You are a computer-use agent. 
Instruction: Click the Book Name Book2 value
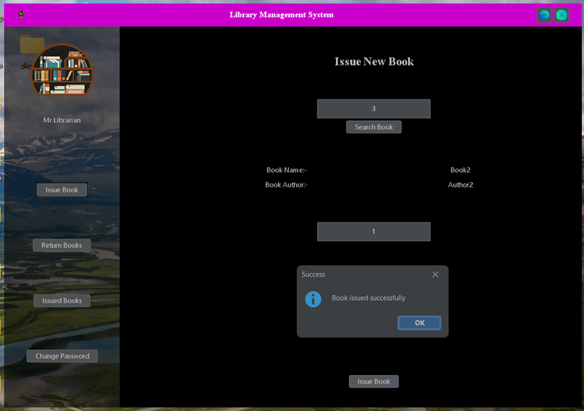pyautogui.click(x=461, y=169)
